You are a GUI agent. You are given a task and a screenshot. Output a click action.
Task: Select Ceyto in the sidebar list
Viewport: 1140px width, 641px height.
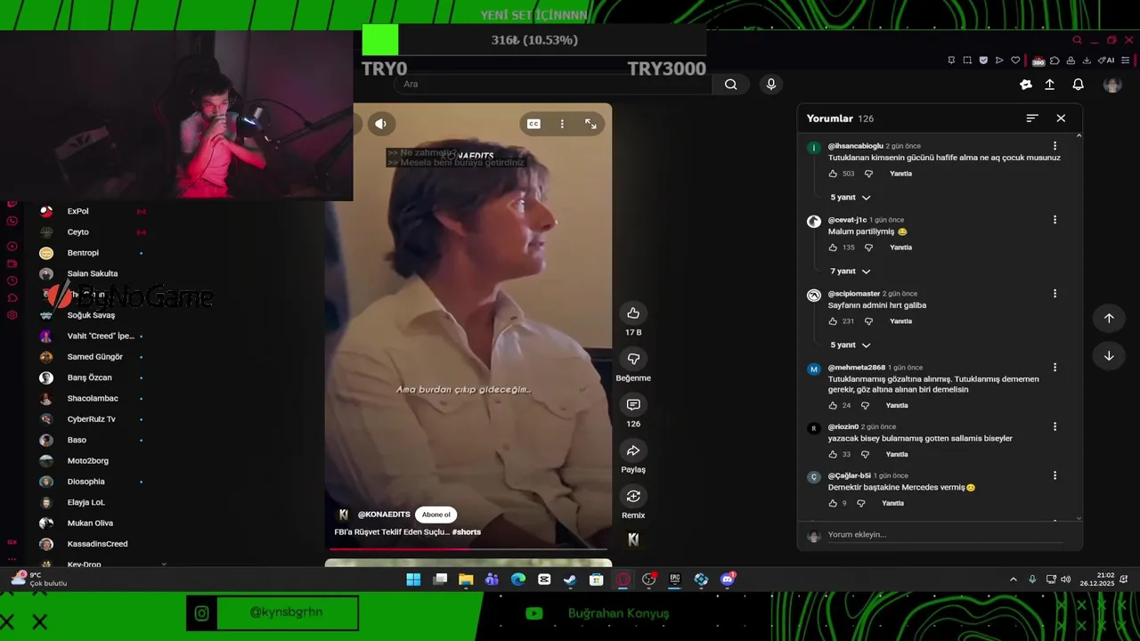pyautogui.click(x=94, y=231)
